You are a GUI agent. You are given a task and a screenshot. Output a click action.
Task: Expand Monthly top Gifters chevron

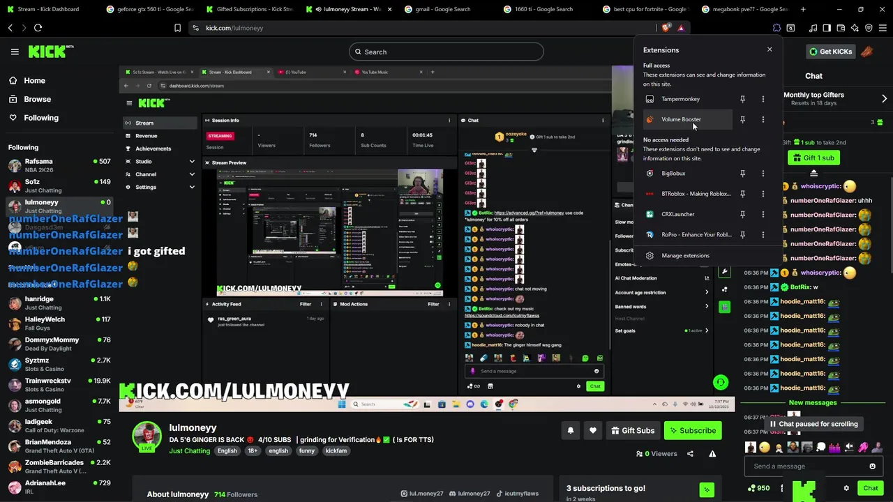[x=884, y=99]
